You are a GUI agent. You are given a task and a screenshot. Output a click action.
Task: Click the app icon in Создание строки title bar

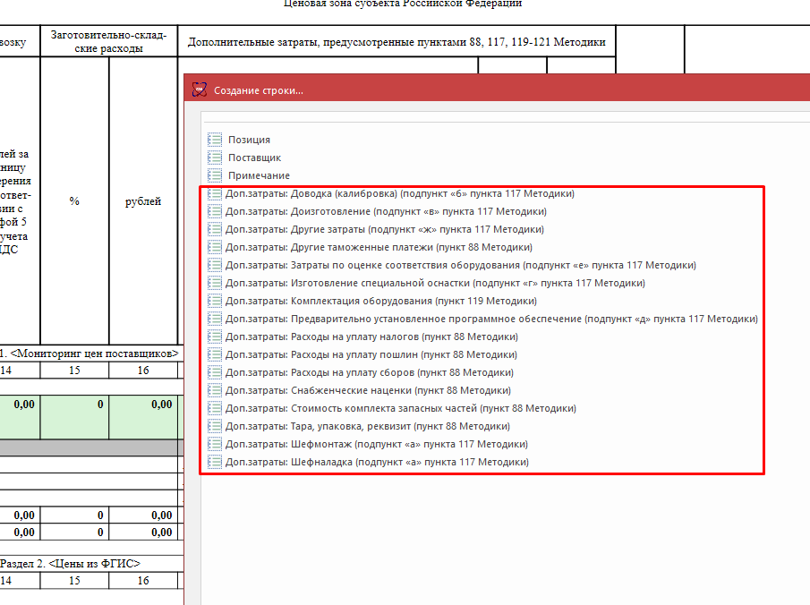point(199,90)
